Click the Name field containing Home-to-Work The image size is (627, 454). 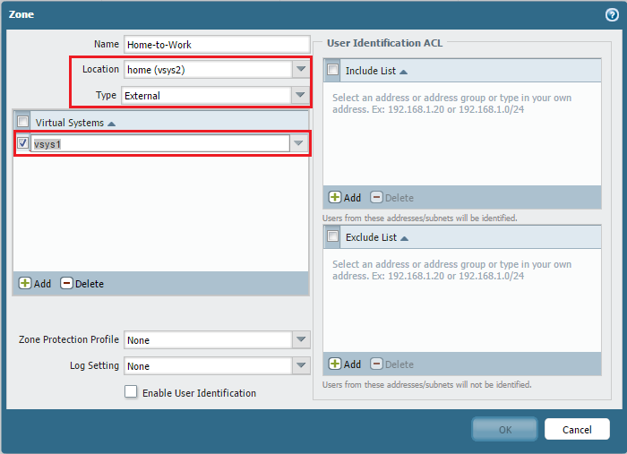coord(217,45)
